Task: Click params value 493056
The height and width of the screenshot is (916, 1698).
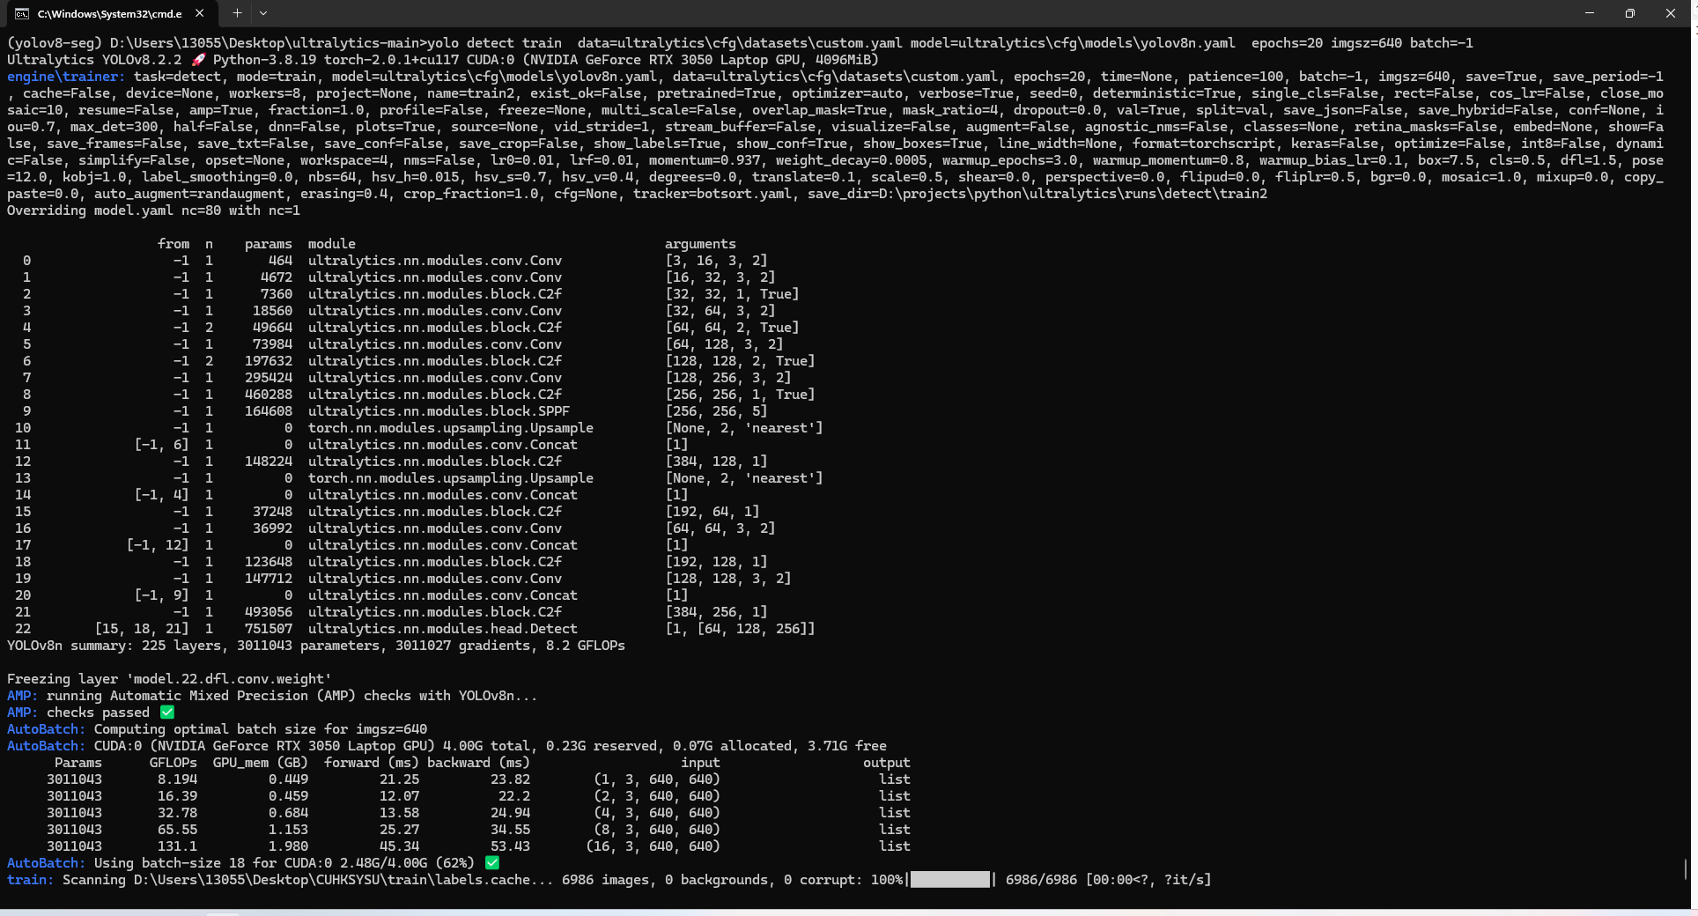Action: (x=269, y=612)
